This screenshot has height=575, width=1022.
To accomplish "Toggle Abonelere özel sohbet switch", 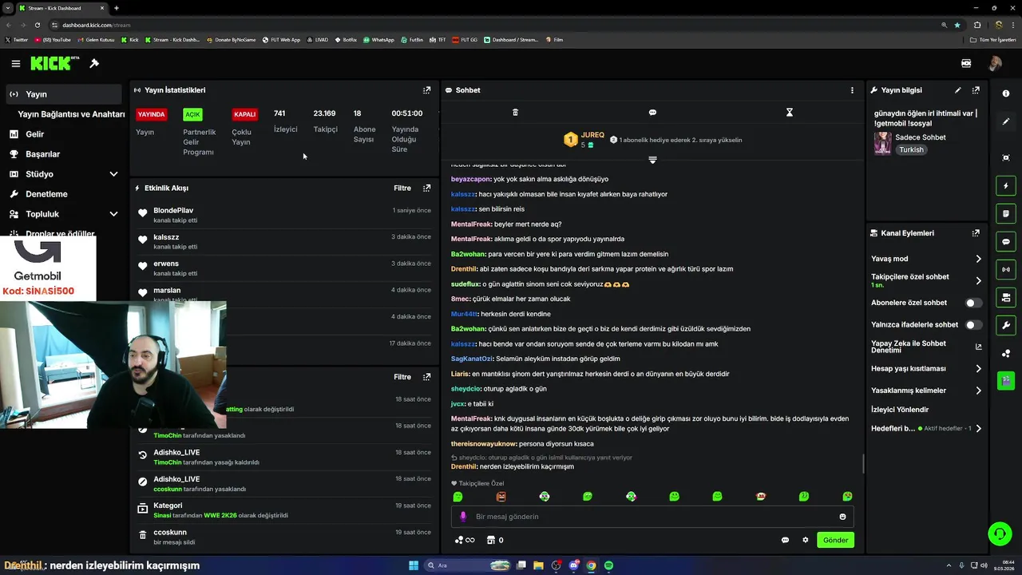I will pos(973,303).
